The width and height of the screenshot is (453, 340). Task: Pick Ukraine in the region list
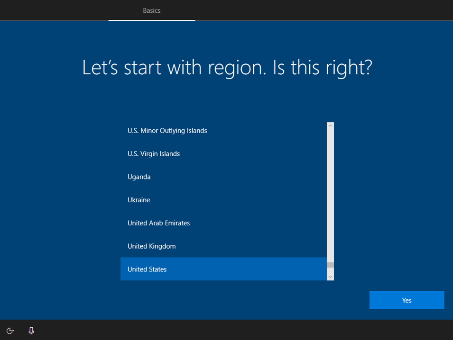pos(139,200)
